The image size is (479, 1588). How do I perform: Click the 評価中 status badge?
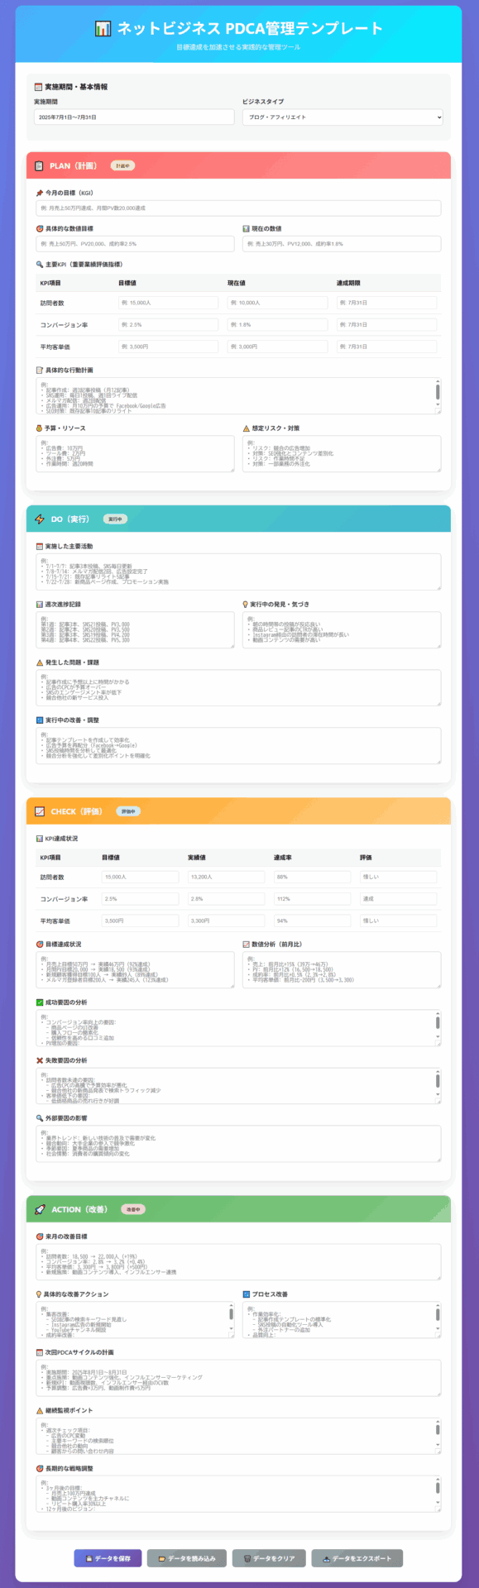(x=127, y=811)
